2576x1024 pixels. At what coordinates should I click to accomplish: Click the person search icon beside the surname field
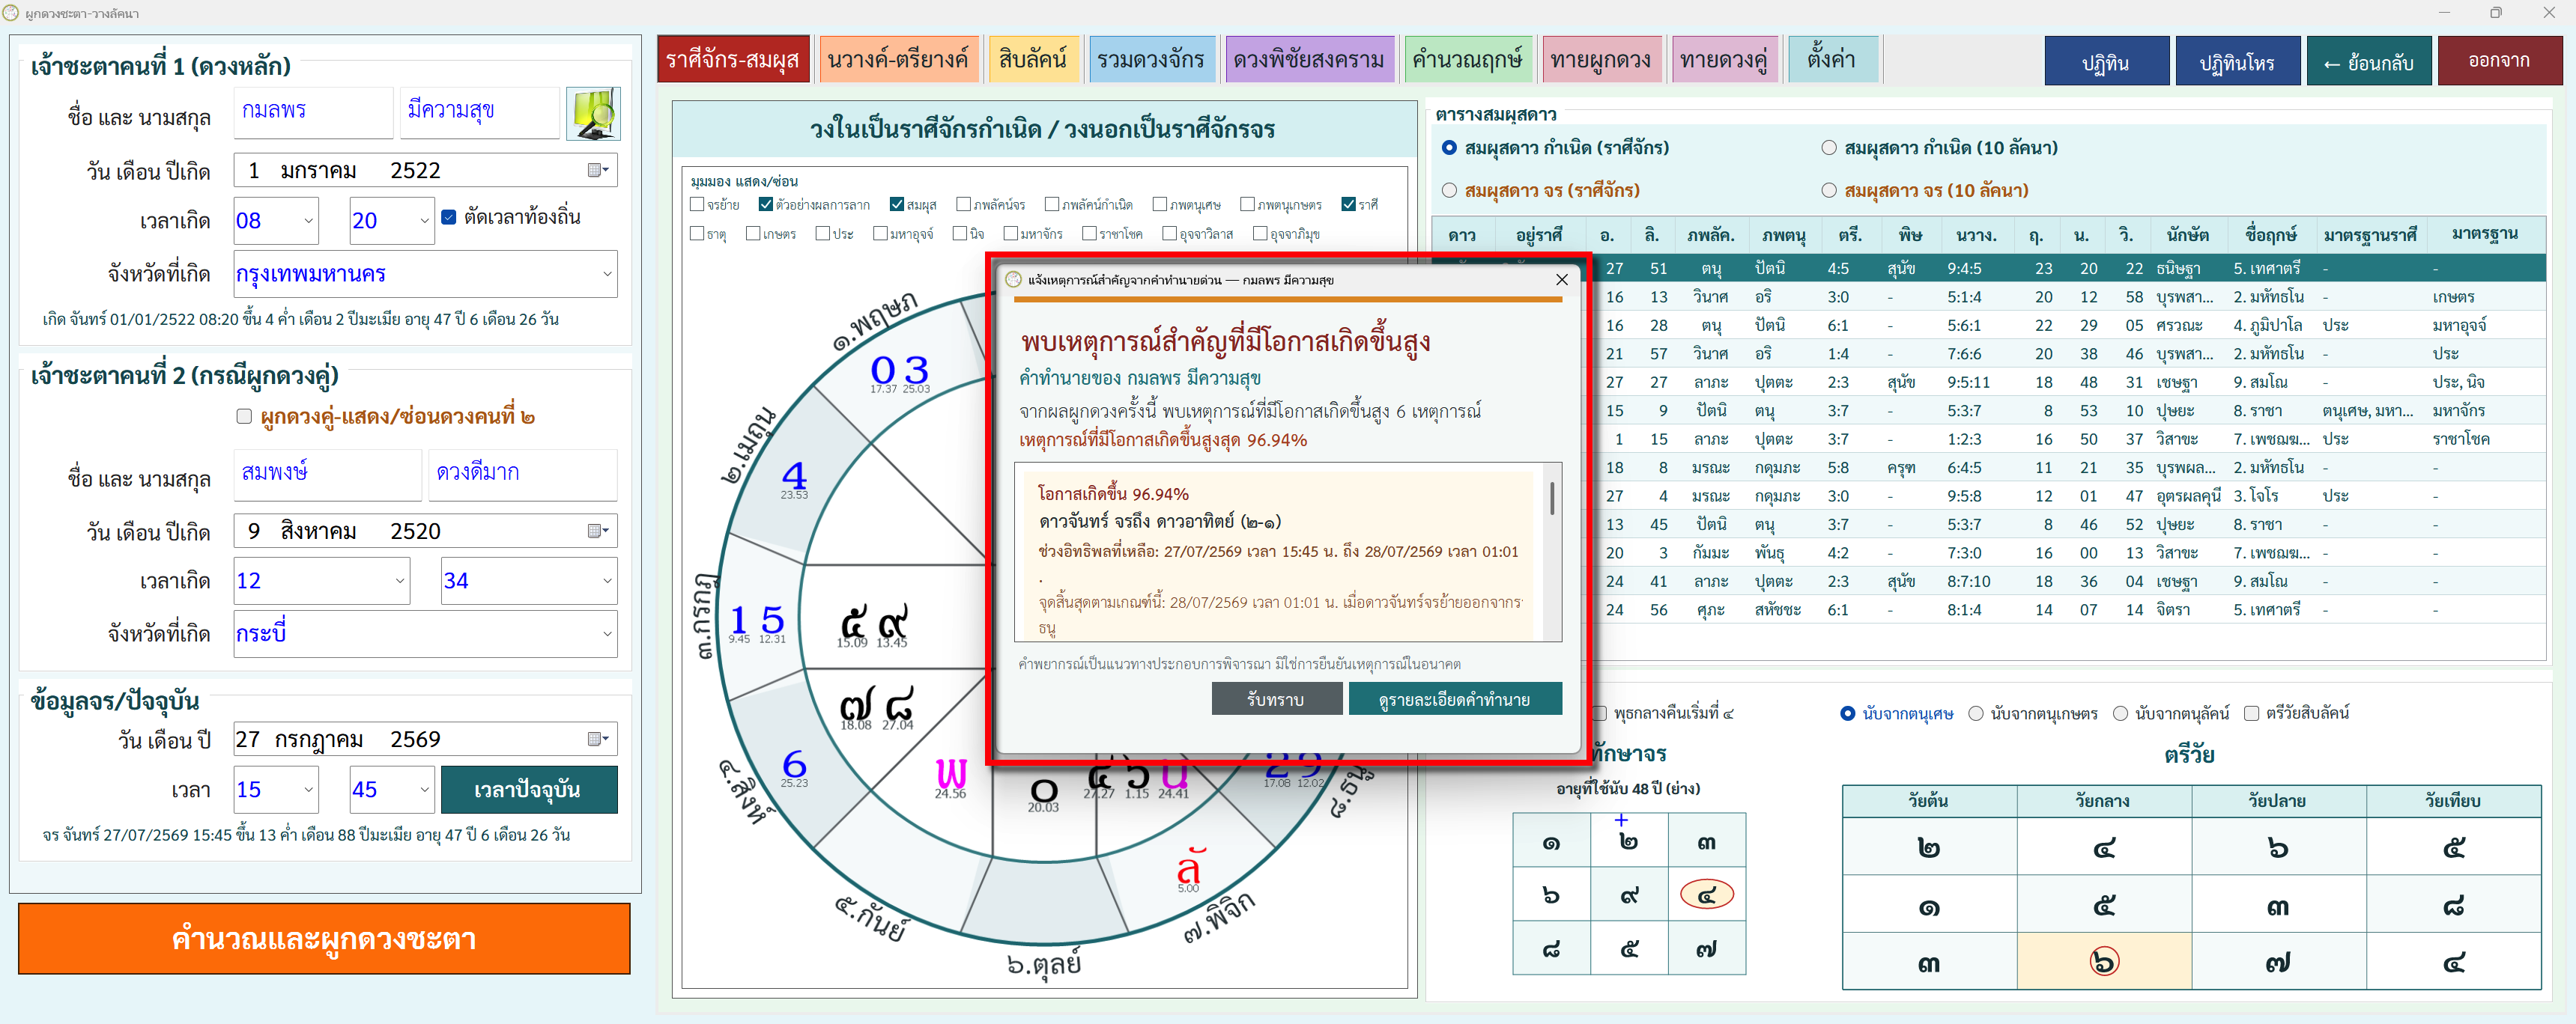point(593,114)
